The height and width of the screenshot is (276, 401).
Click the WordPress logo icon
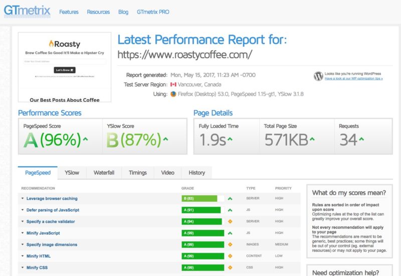point(318,76)
